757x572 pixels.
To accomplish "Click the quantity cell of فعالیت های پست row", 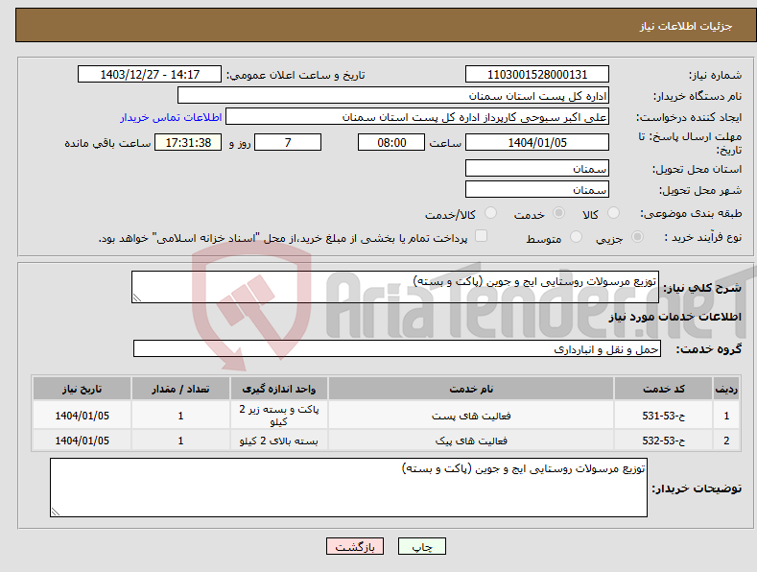I will point(180,415).
